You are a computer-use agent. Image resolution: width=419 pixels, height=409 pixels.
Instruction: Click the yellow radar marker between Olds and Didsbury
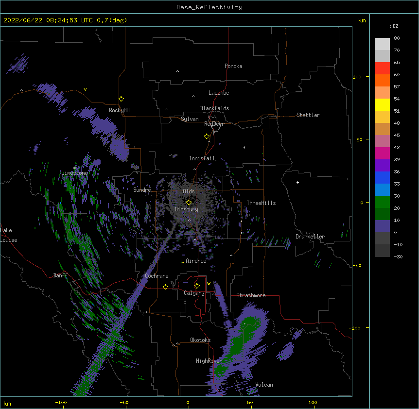tap(189, 203)
